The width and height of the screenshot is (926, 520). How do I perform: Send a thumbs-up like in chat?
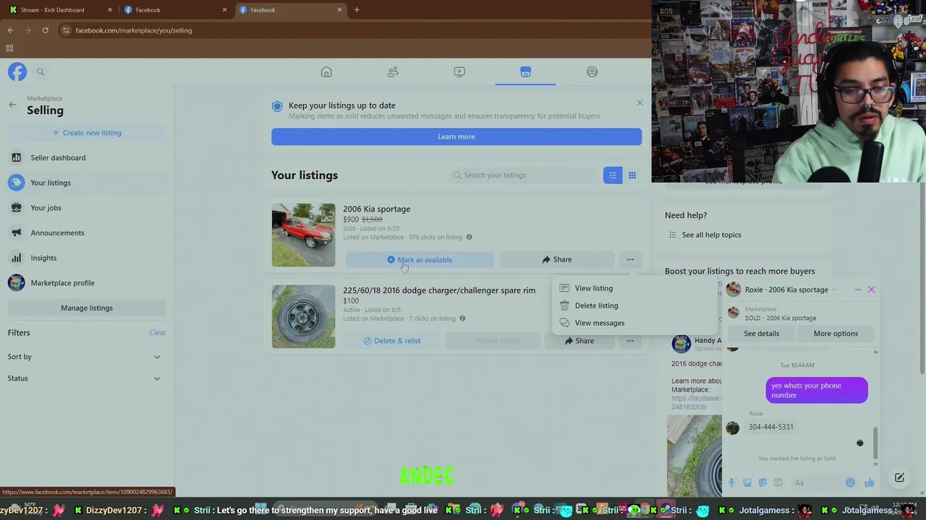869,482
